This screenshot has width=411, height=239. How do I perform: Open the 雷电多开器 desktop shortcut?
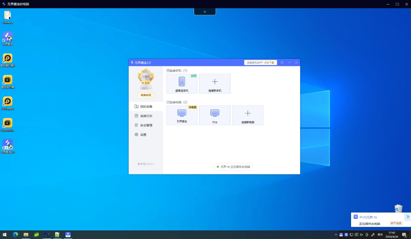pos(8,81)
